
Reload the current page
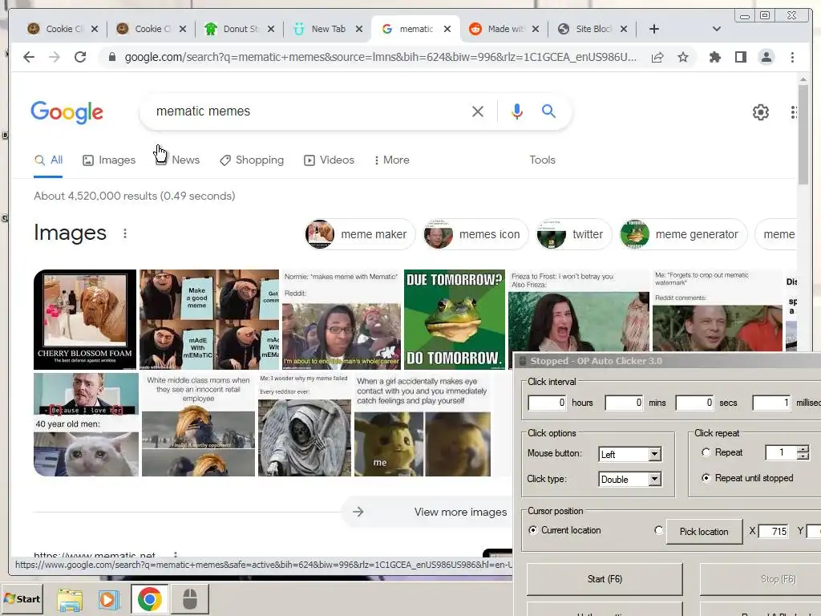pyautogui.click(x=80, y=57)
